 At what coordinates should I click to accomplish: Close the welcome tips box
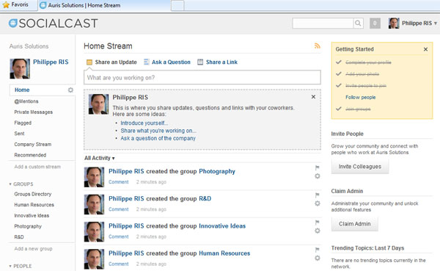point(313,97)
